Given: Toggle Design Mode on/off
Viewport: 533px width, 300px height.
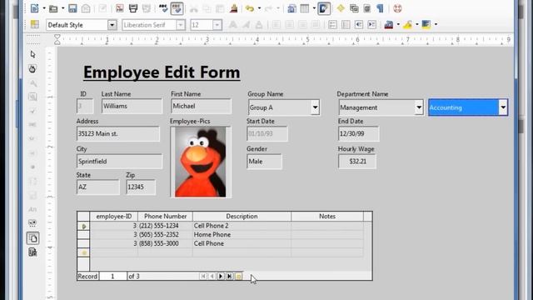Looking at the screenshot, I should tap(32, 69).
